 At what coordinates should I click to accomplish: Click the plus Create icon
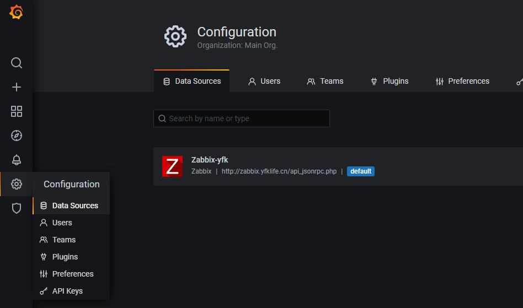[17, 87]
